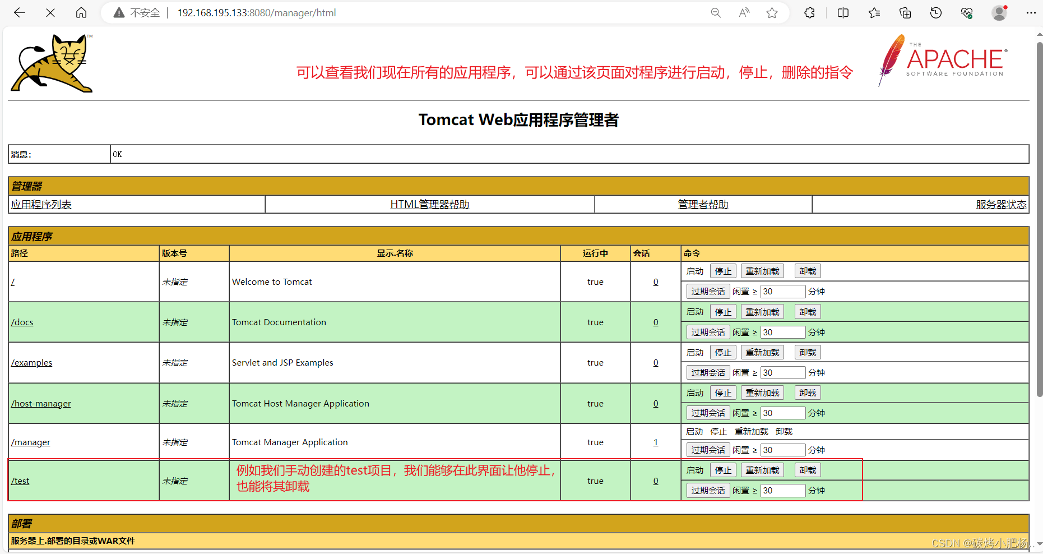Viewport: 1043px width, 554px height.
Task: Open the /examples application link
Action: click(31, 363)
